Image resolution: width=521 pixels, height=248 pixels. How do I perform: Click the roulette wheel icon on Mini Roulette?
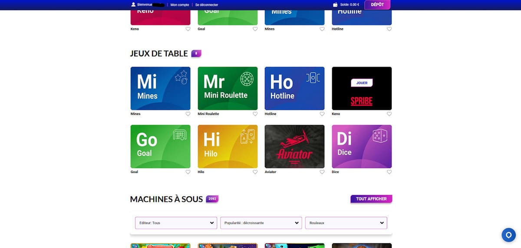(247, 78)
